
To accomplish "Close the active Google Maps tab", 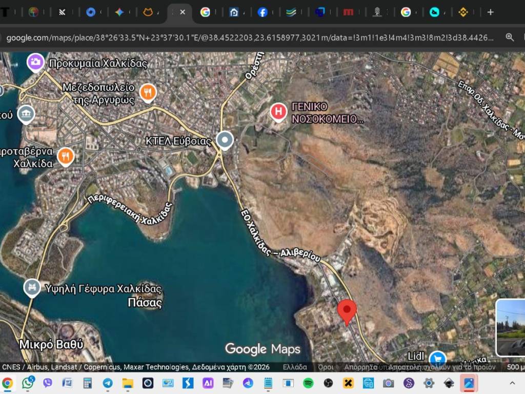I will [x=183, y=12].
